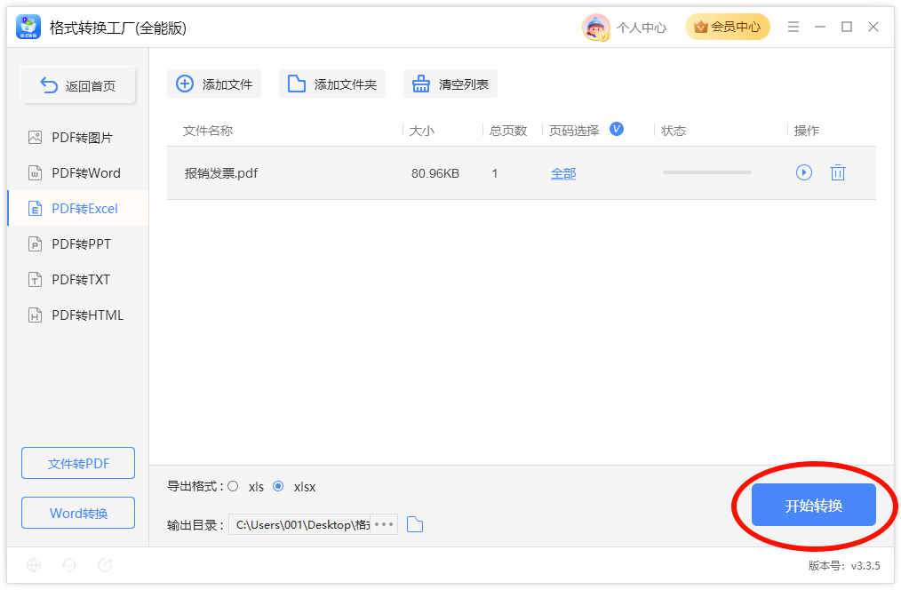Select xls export format
The image size is (901, 590).
point(233,487)
